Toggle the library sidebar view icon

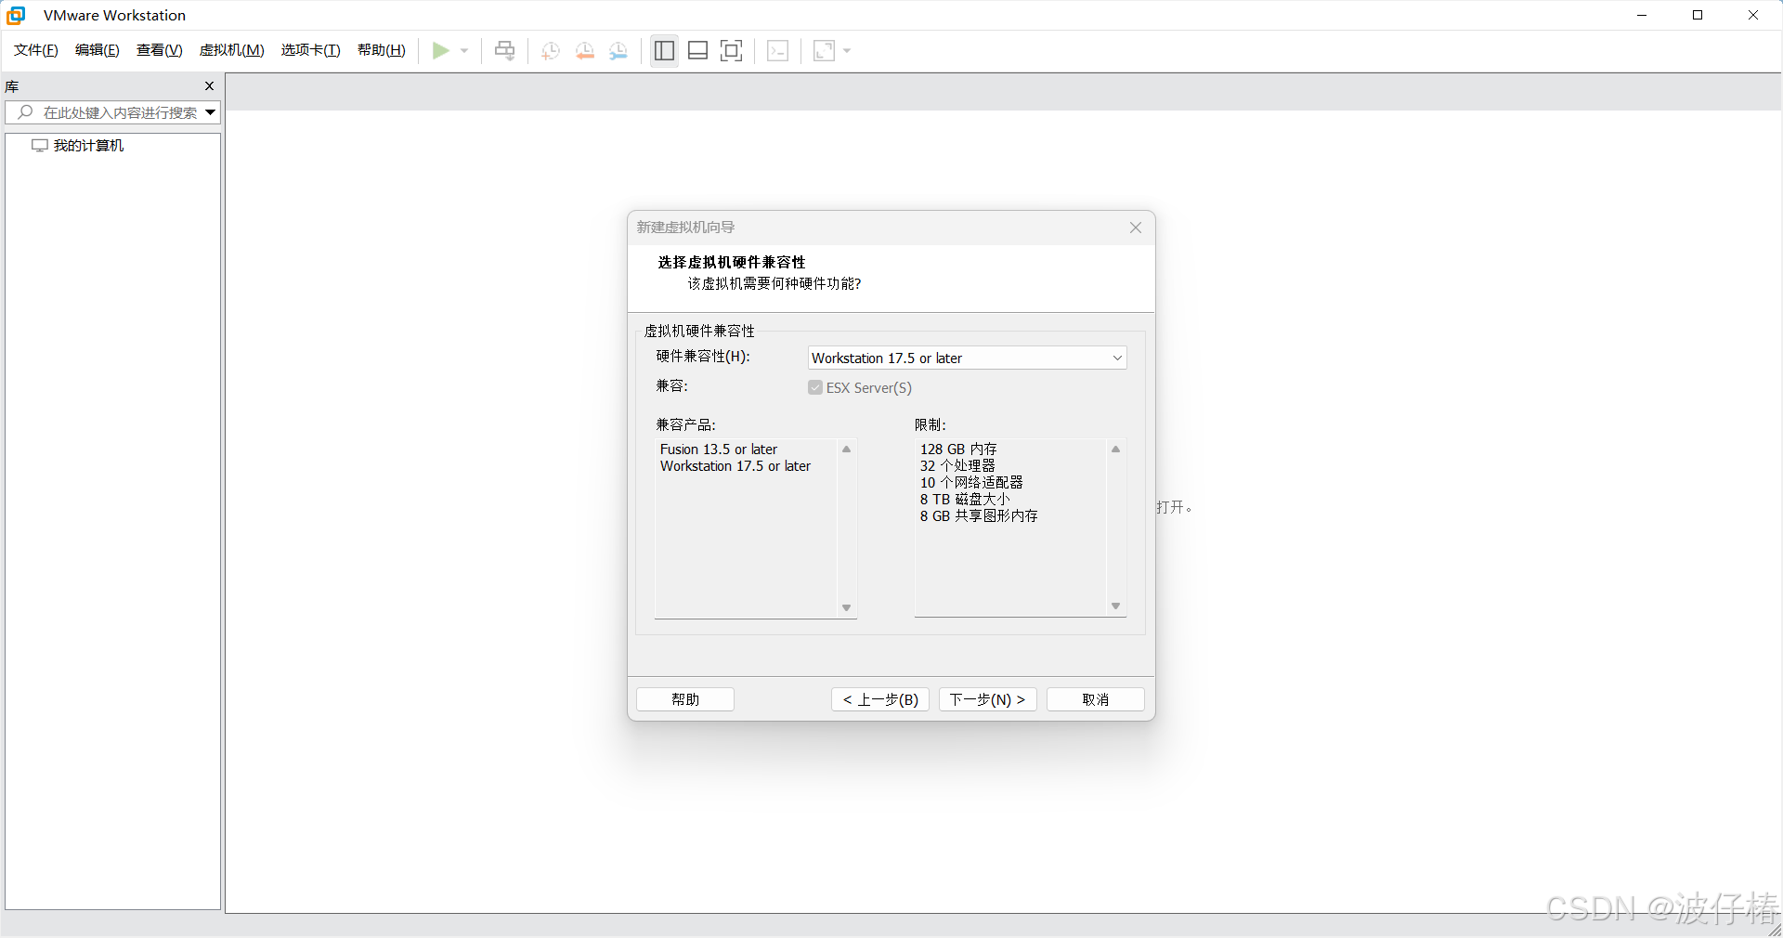[x=664, y=51]
